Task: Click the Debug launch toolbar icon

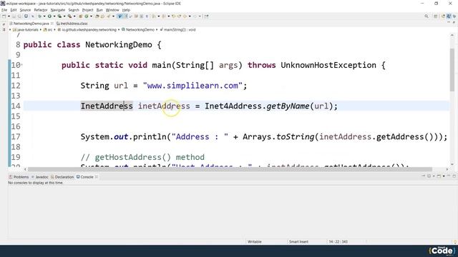Action: click(x=39, y=16)
